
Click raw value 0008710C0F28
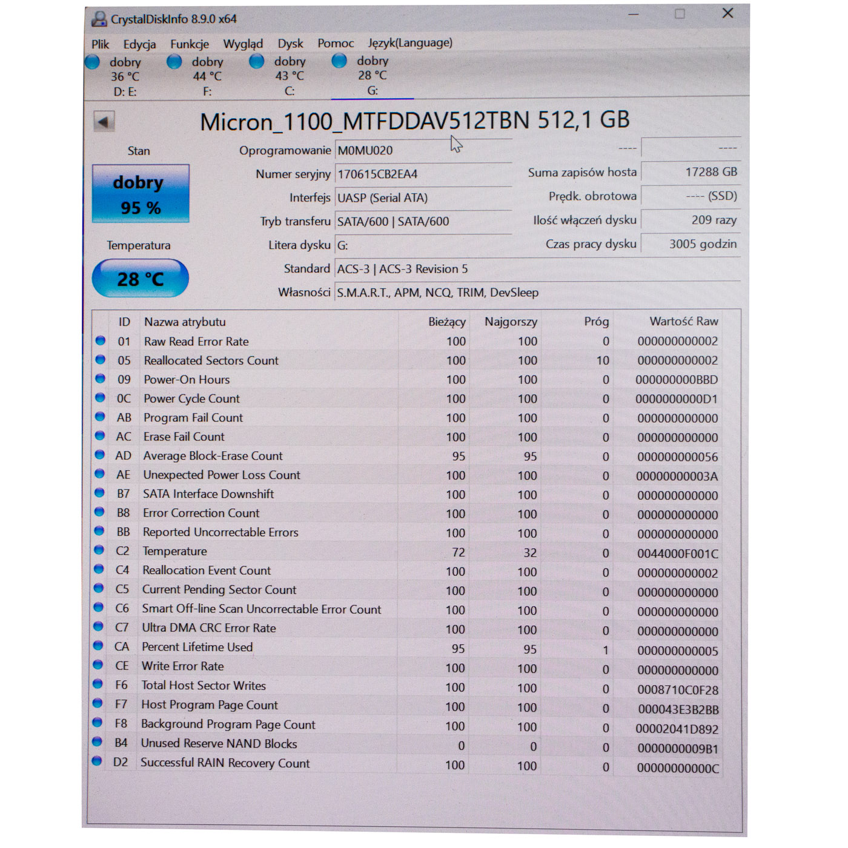coord(677,690)
